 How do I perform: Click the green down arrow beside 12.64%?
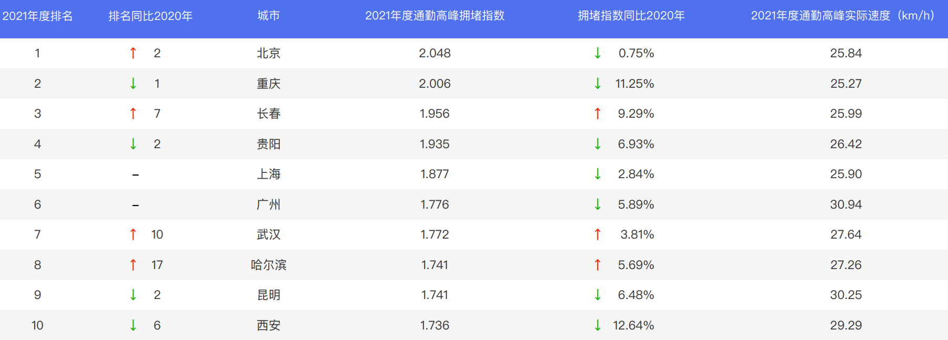[598, 325]
